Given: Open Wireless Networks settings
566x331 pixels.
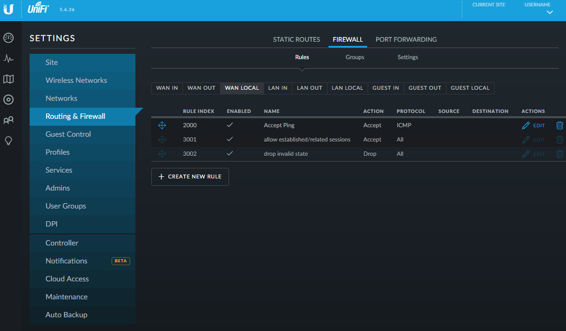Looking at the screenshot, I should click(x=76, y=80).
